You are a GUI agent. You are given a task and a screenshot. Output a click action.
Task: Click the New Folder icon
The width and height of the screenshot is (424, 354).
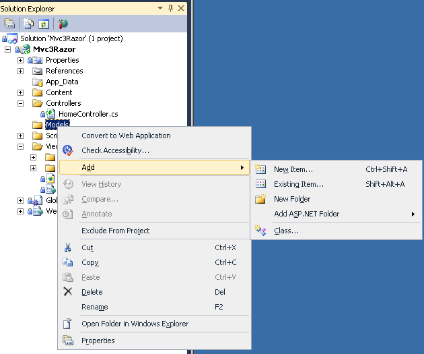260,199
